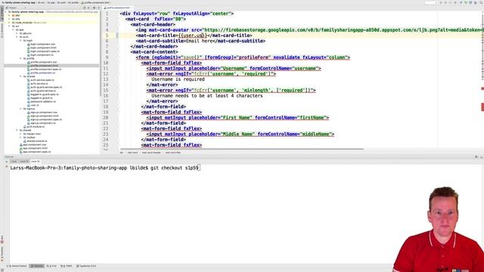This screenshot has height=272, width=484.
Task: Expand the albums folder
Action: coord(17,33)
